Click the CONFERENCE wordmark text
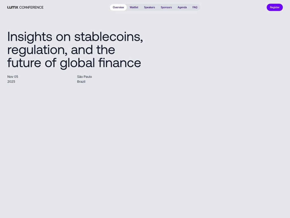The height and width of the screenshot is (218, 290). [x=31, y=7]
